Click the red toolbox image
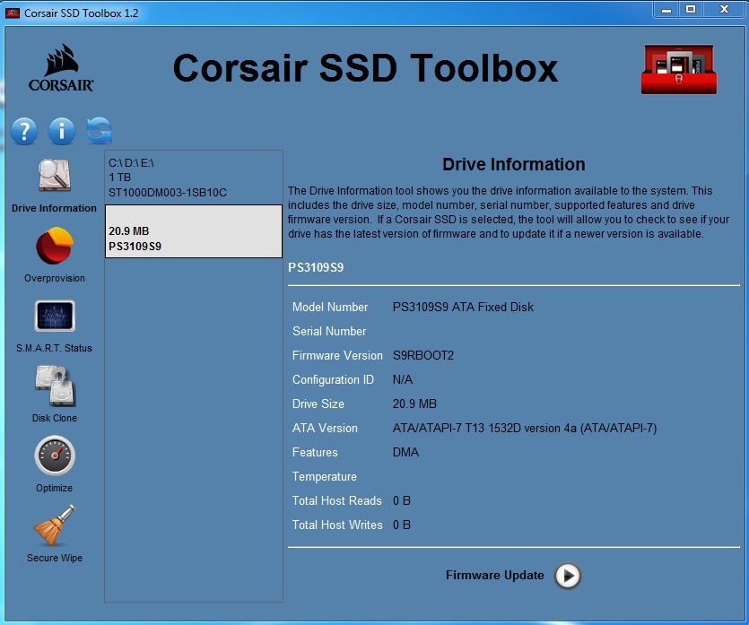The width and height of the screenshot is (749, 625). pyautogui.click(x=679, y=69)
